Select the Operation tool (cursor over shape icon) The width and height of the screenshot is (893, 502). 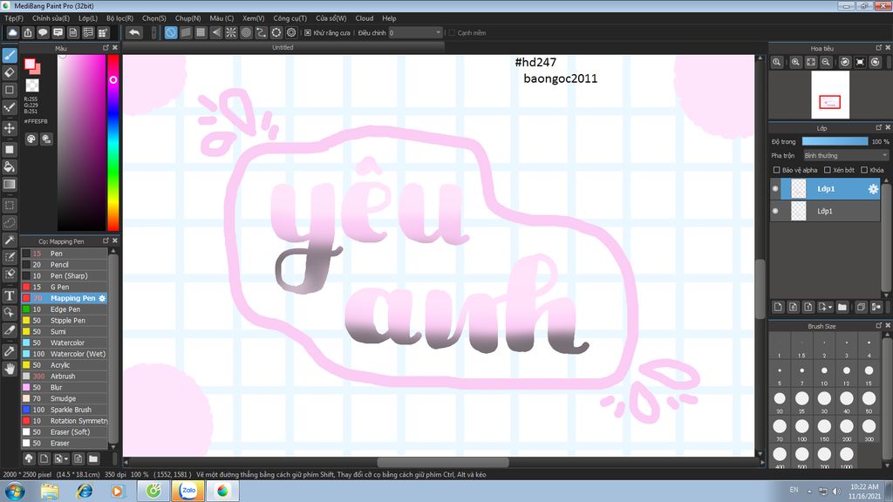click(x=10, y=313)
